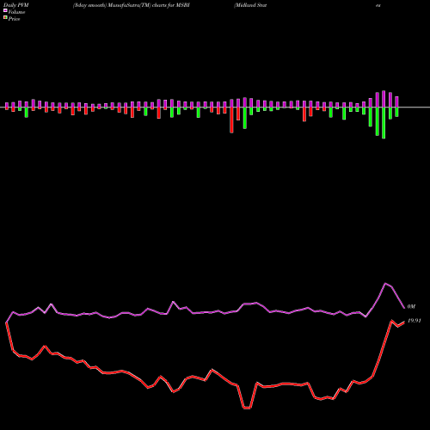Viewport: 430px width, 430px height.
Task: Click the tallest green bar at the chart's right
Action: pos(384,123)
